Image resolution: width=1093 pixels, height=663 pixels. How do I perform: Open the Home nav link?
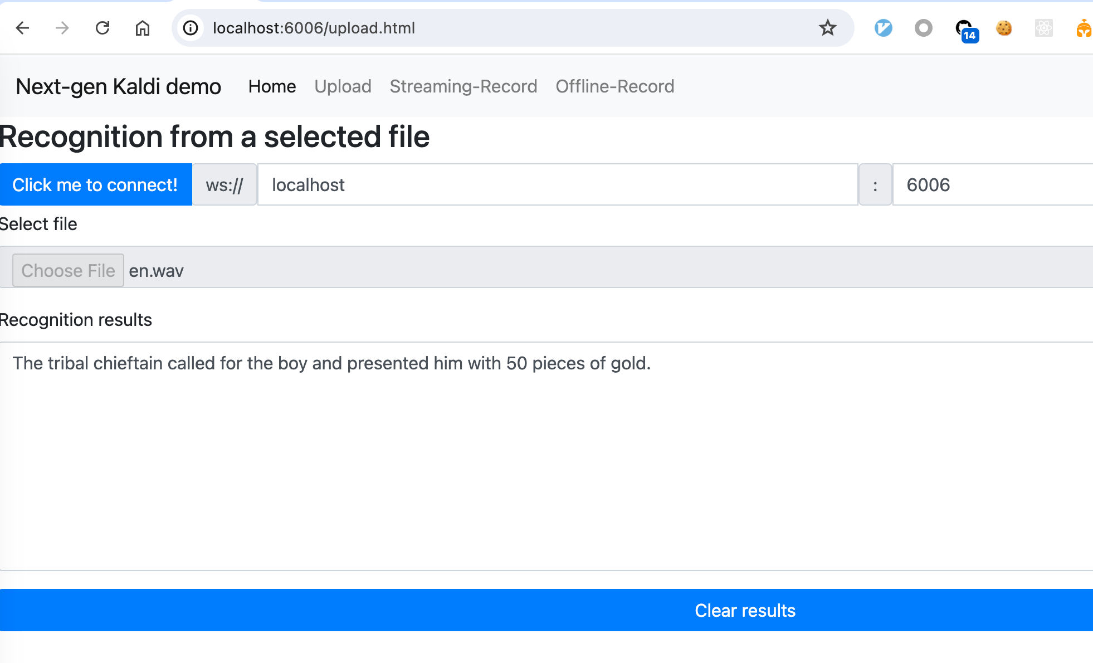(x=272, y=86)
